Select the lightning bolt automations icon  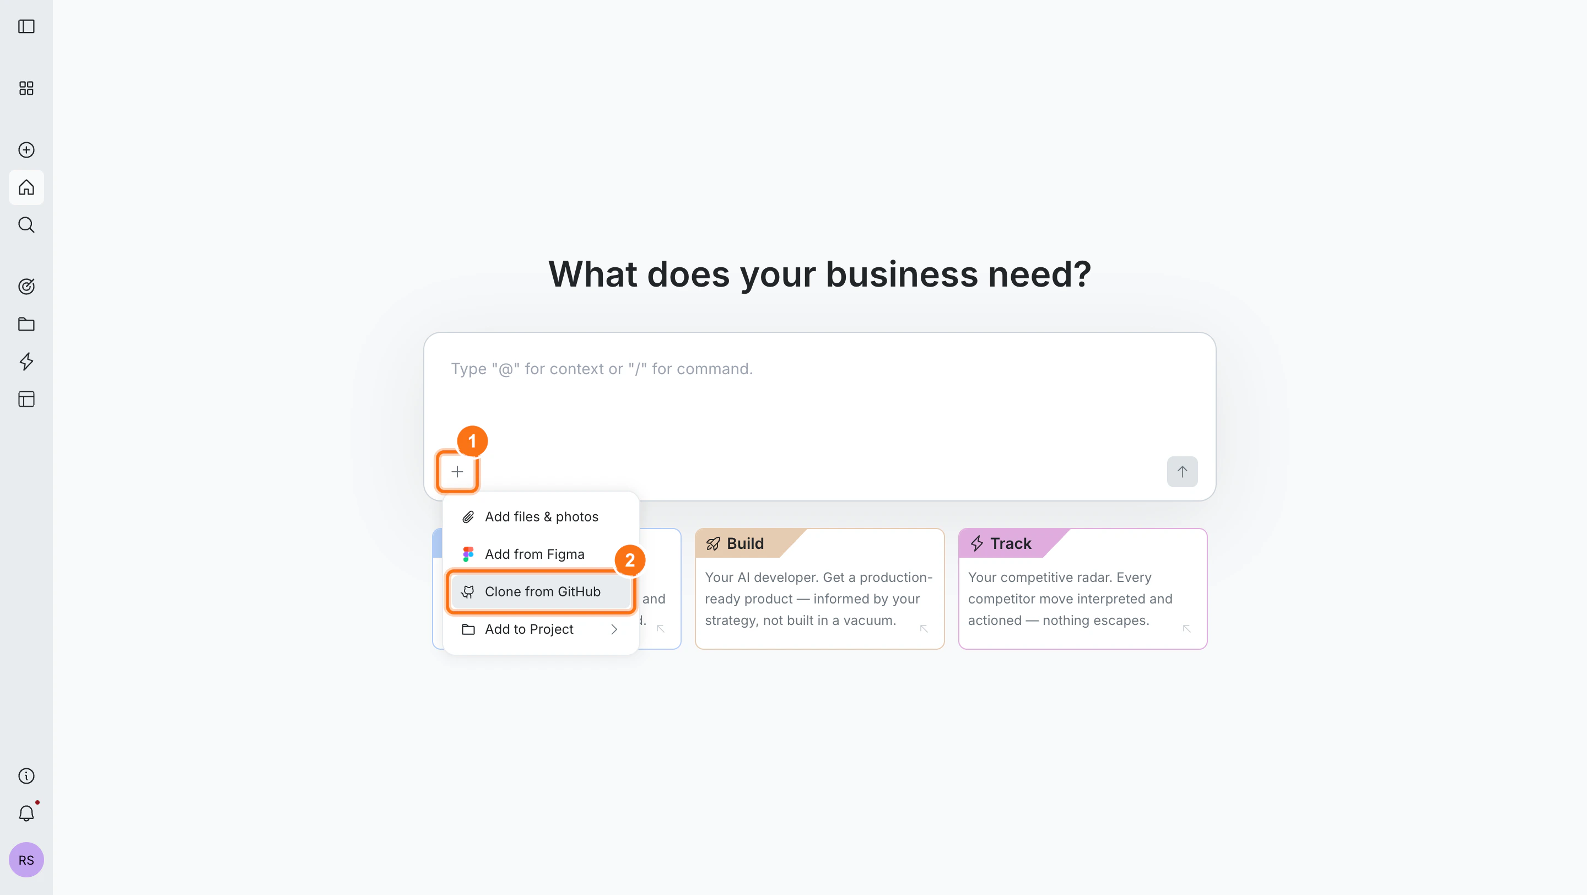[x=26, y=362]
